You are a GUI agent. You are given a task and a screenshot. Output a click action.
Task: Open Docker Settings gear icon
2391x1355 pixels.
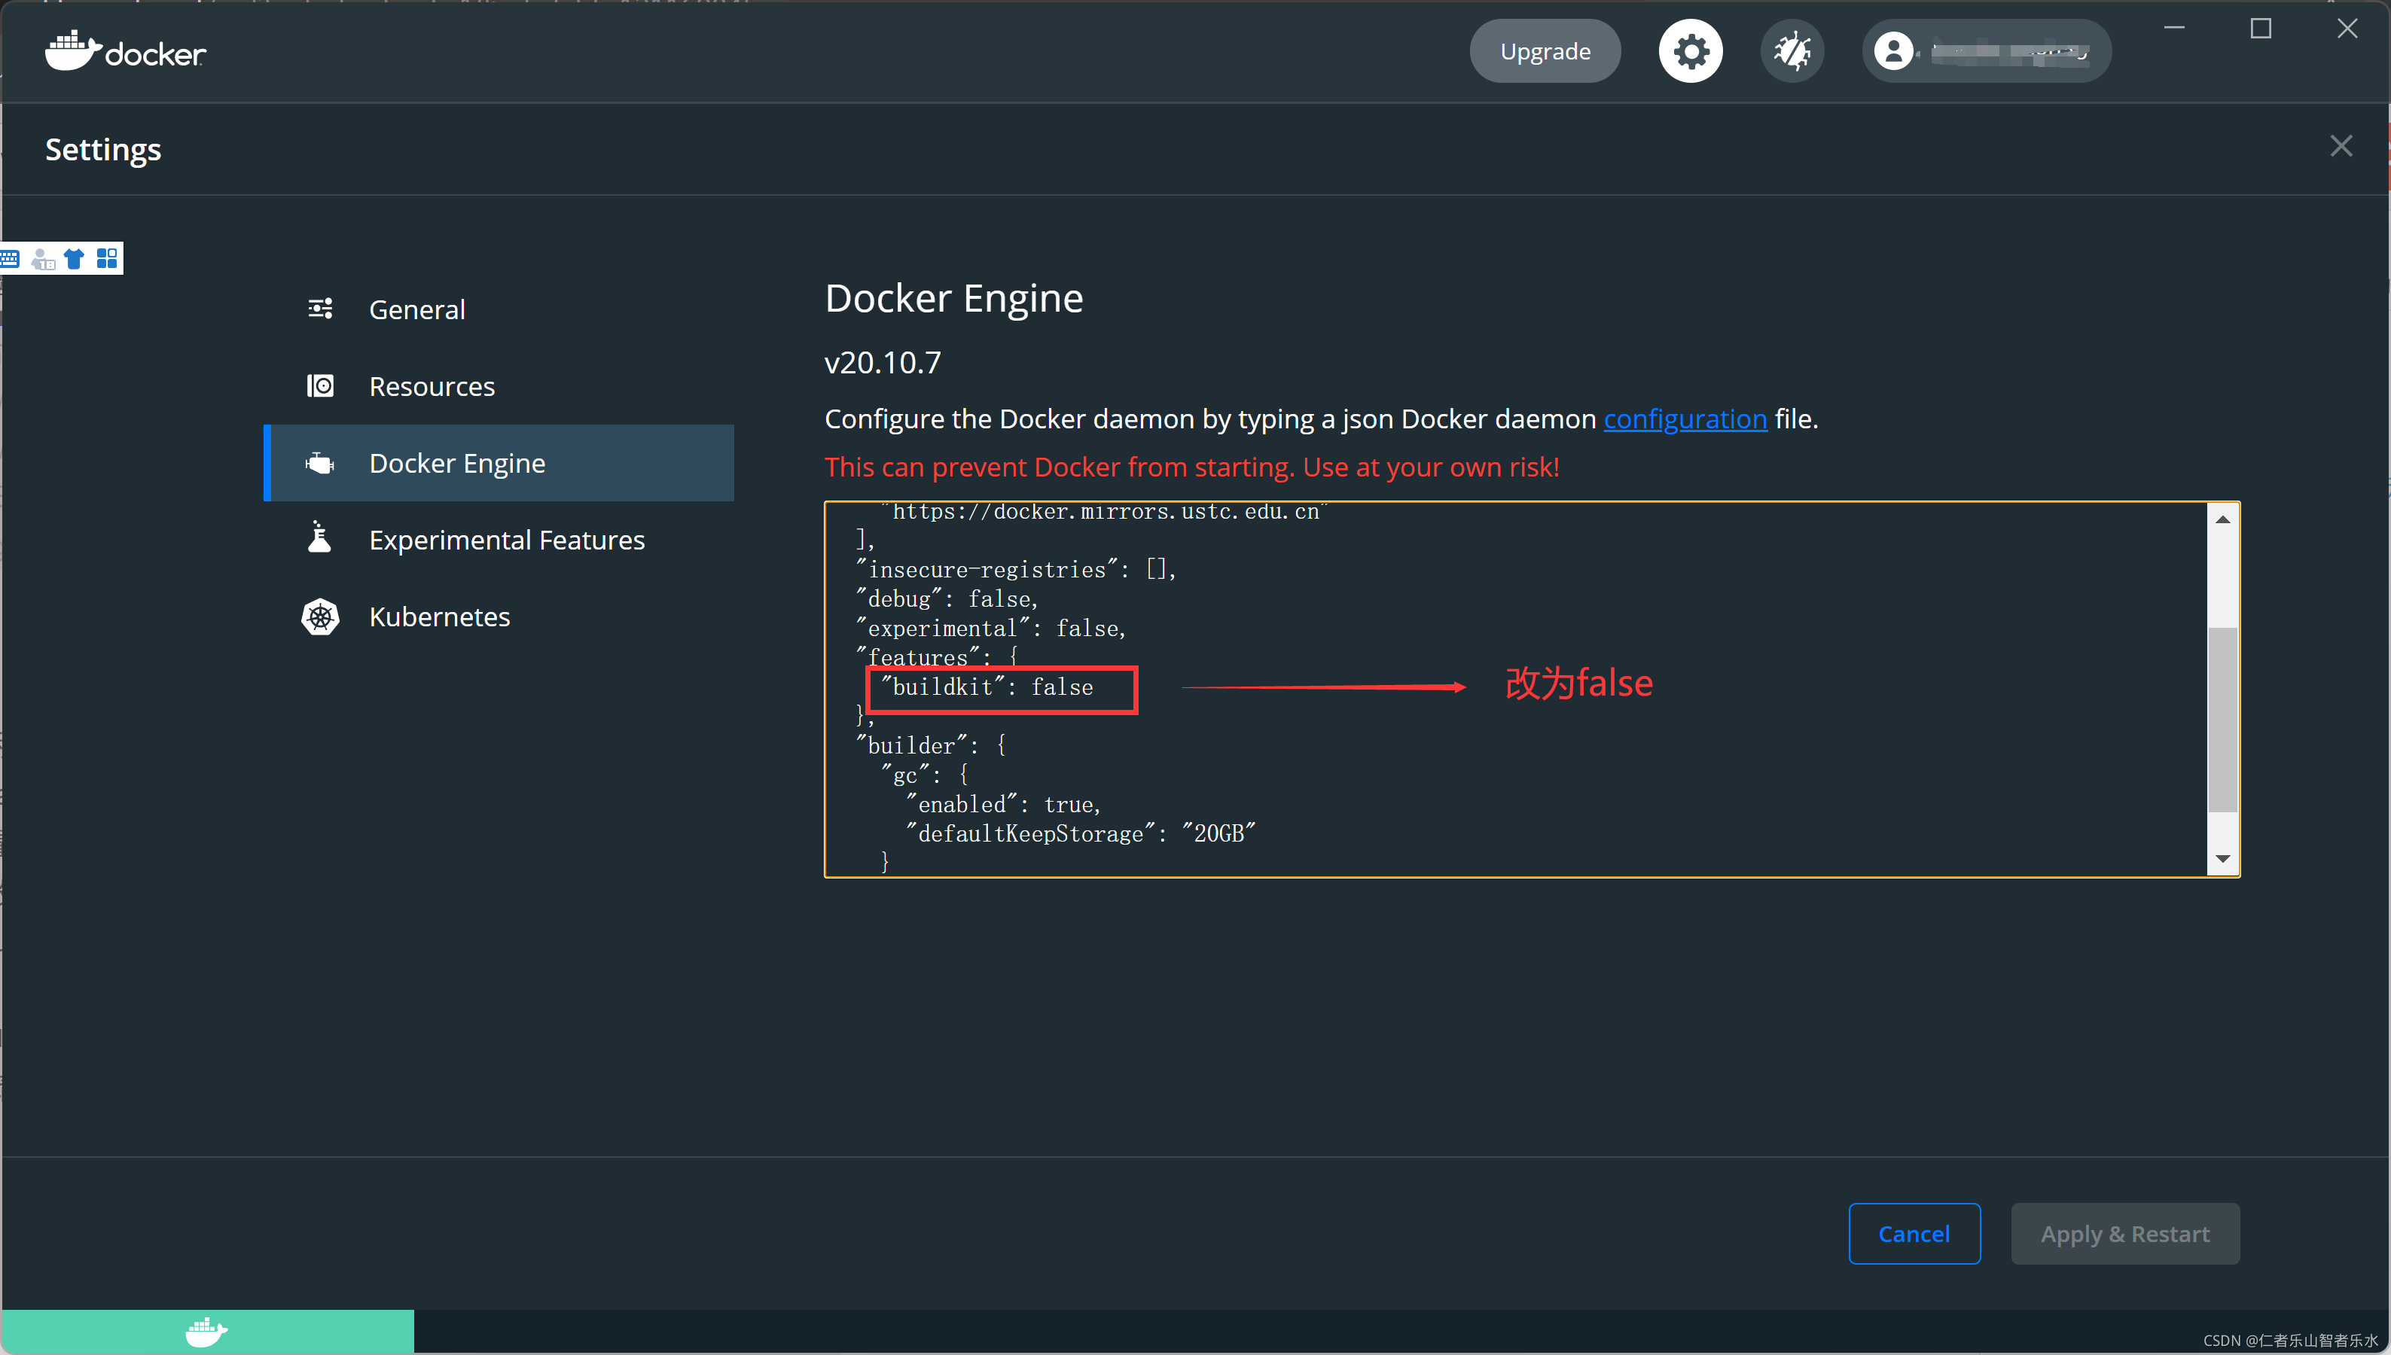click(x=1690, y=51)
